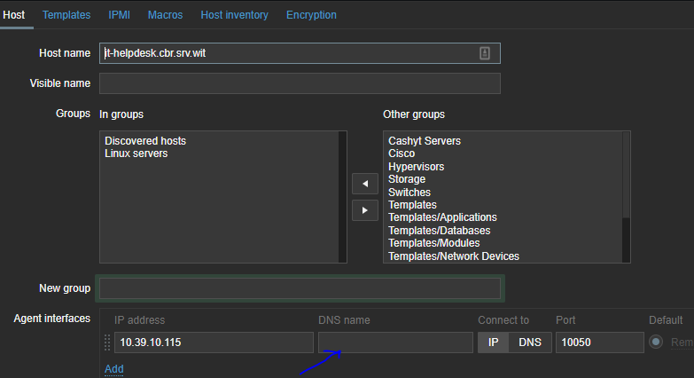Focus the Visible name field

coord(300,83)
